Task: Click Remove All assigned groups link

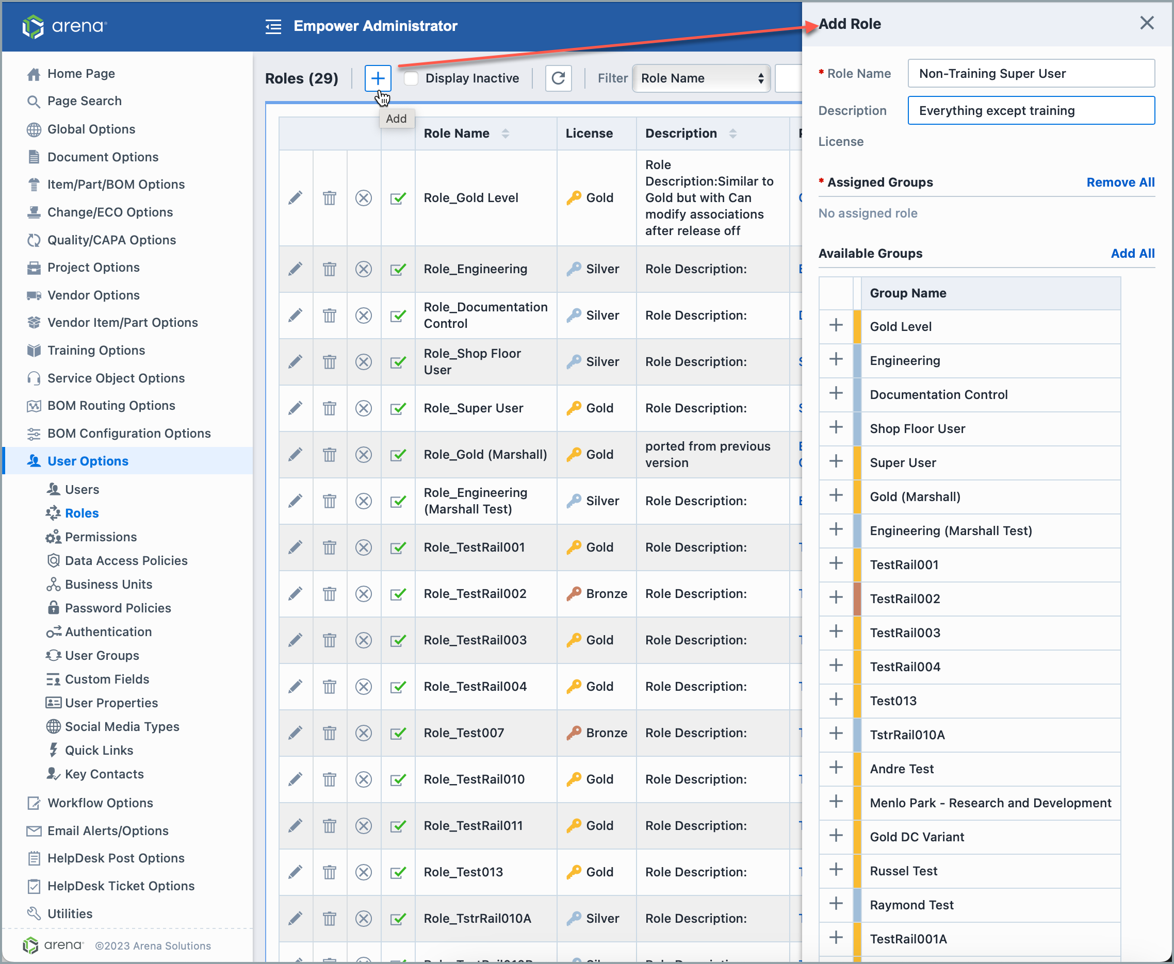Action: [1120, 182]
